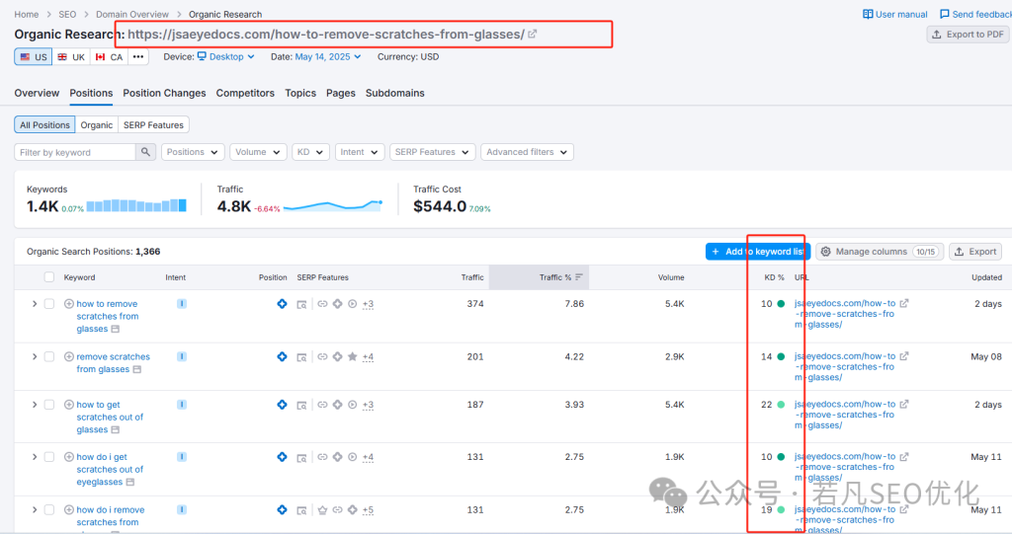The height and width of the screenshot is (534, 1012).
Task: Open external URL icon in first result row
Action: [903, 304]
